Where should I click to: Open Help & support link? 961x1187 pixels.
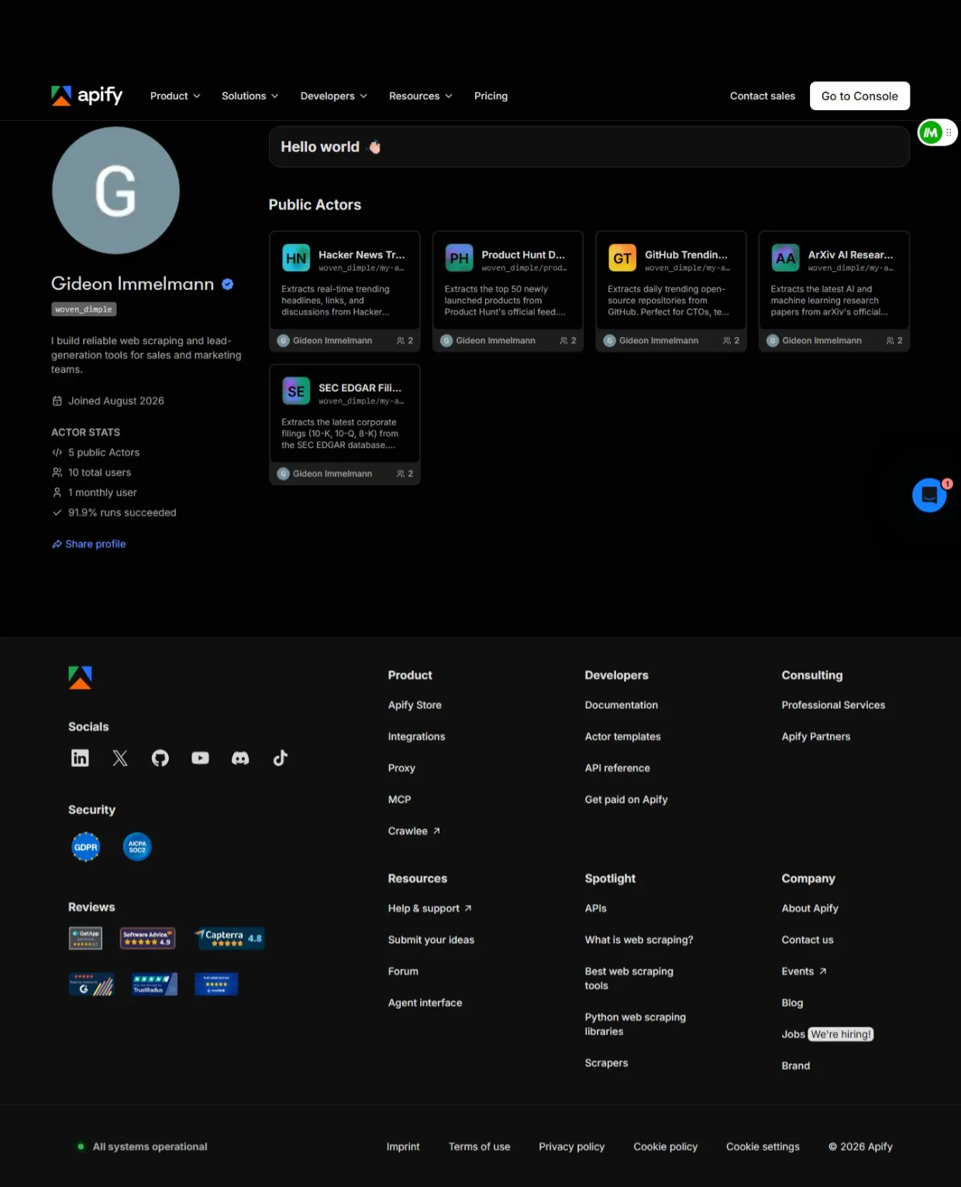(430, 908)
